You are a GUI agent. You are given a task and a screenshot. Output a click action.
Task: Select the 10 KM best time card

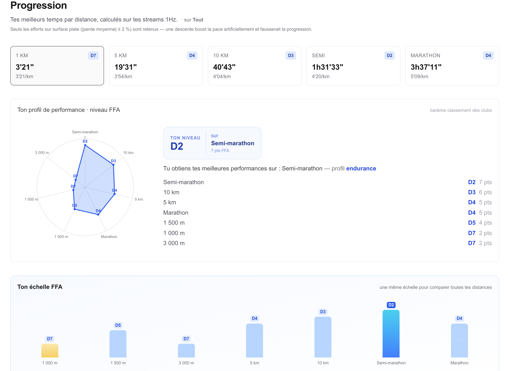[x=255, y=66]
